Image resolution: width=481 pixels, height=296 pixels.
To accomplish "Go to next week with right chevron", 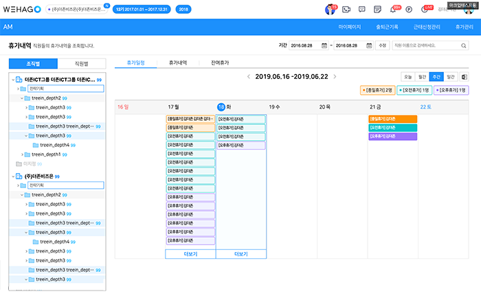I will pyautogui.click(x=335, y=77).
